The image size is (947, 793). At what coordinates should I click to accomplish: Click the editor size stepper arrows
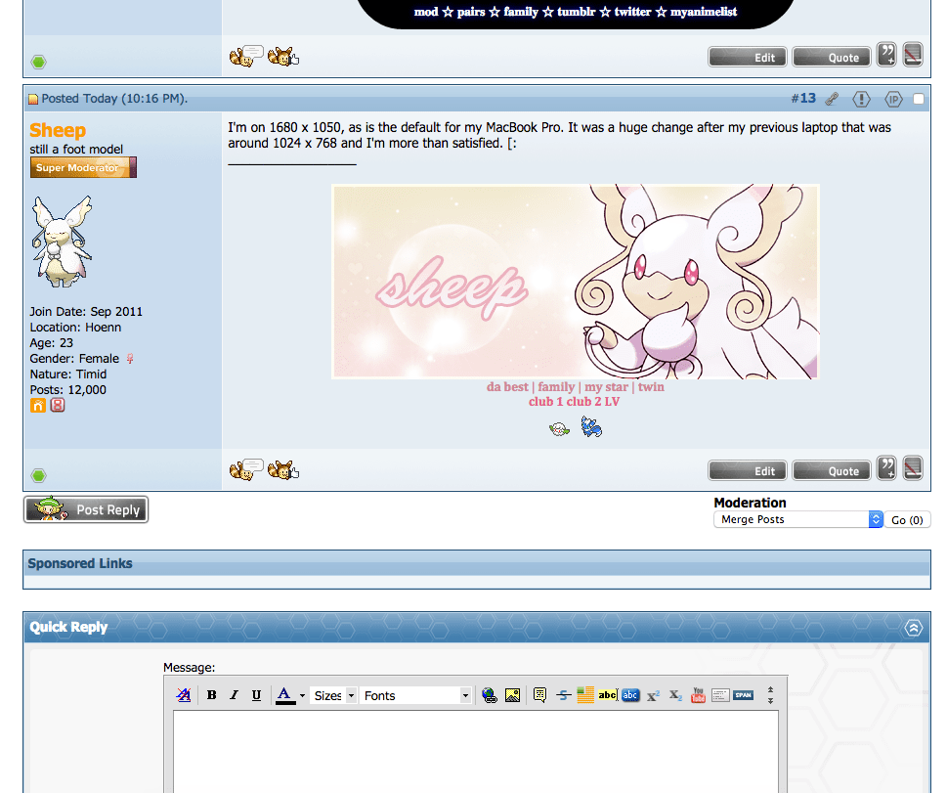770,695
